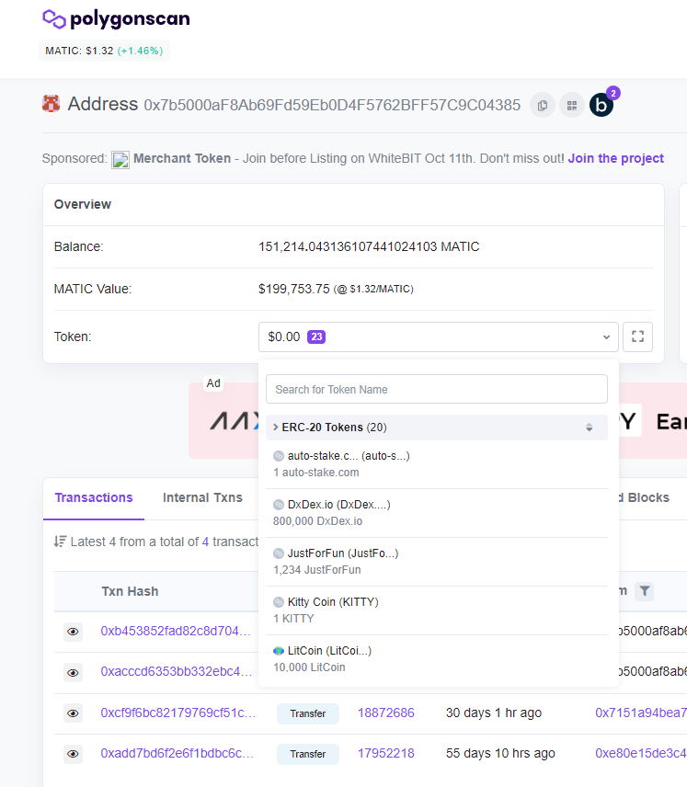Screen dimensions: 687x787
Task: Click the address text 0x7b5000aF8Ab69Fd59...
Action: [x=332, y=105]
